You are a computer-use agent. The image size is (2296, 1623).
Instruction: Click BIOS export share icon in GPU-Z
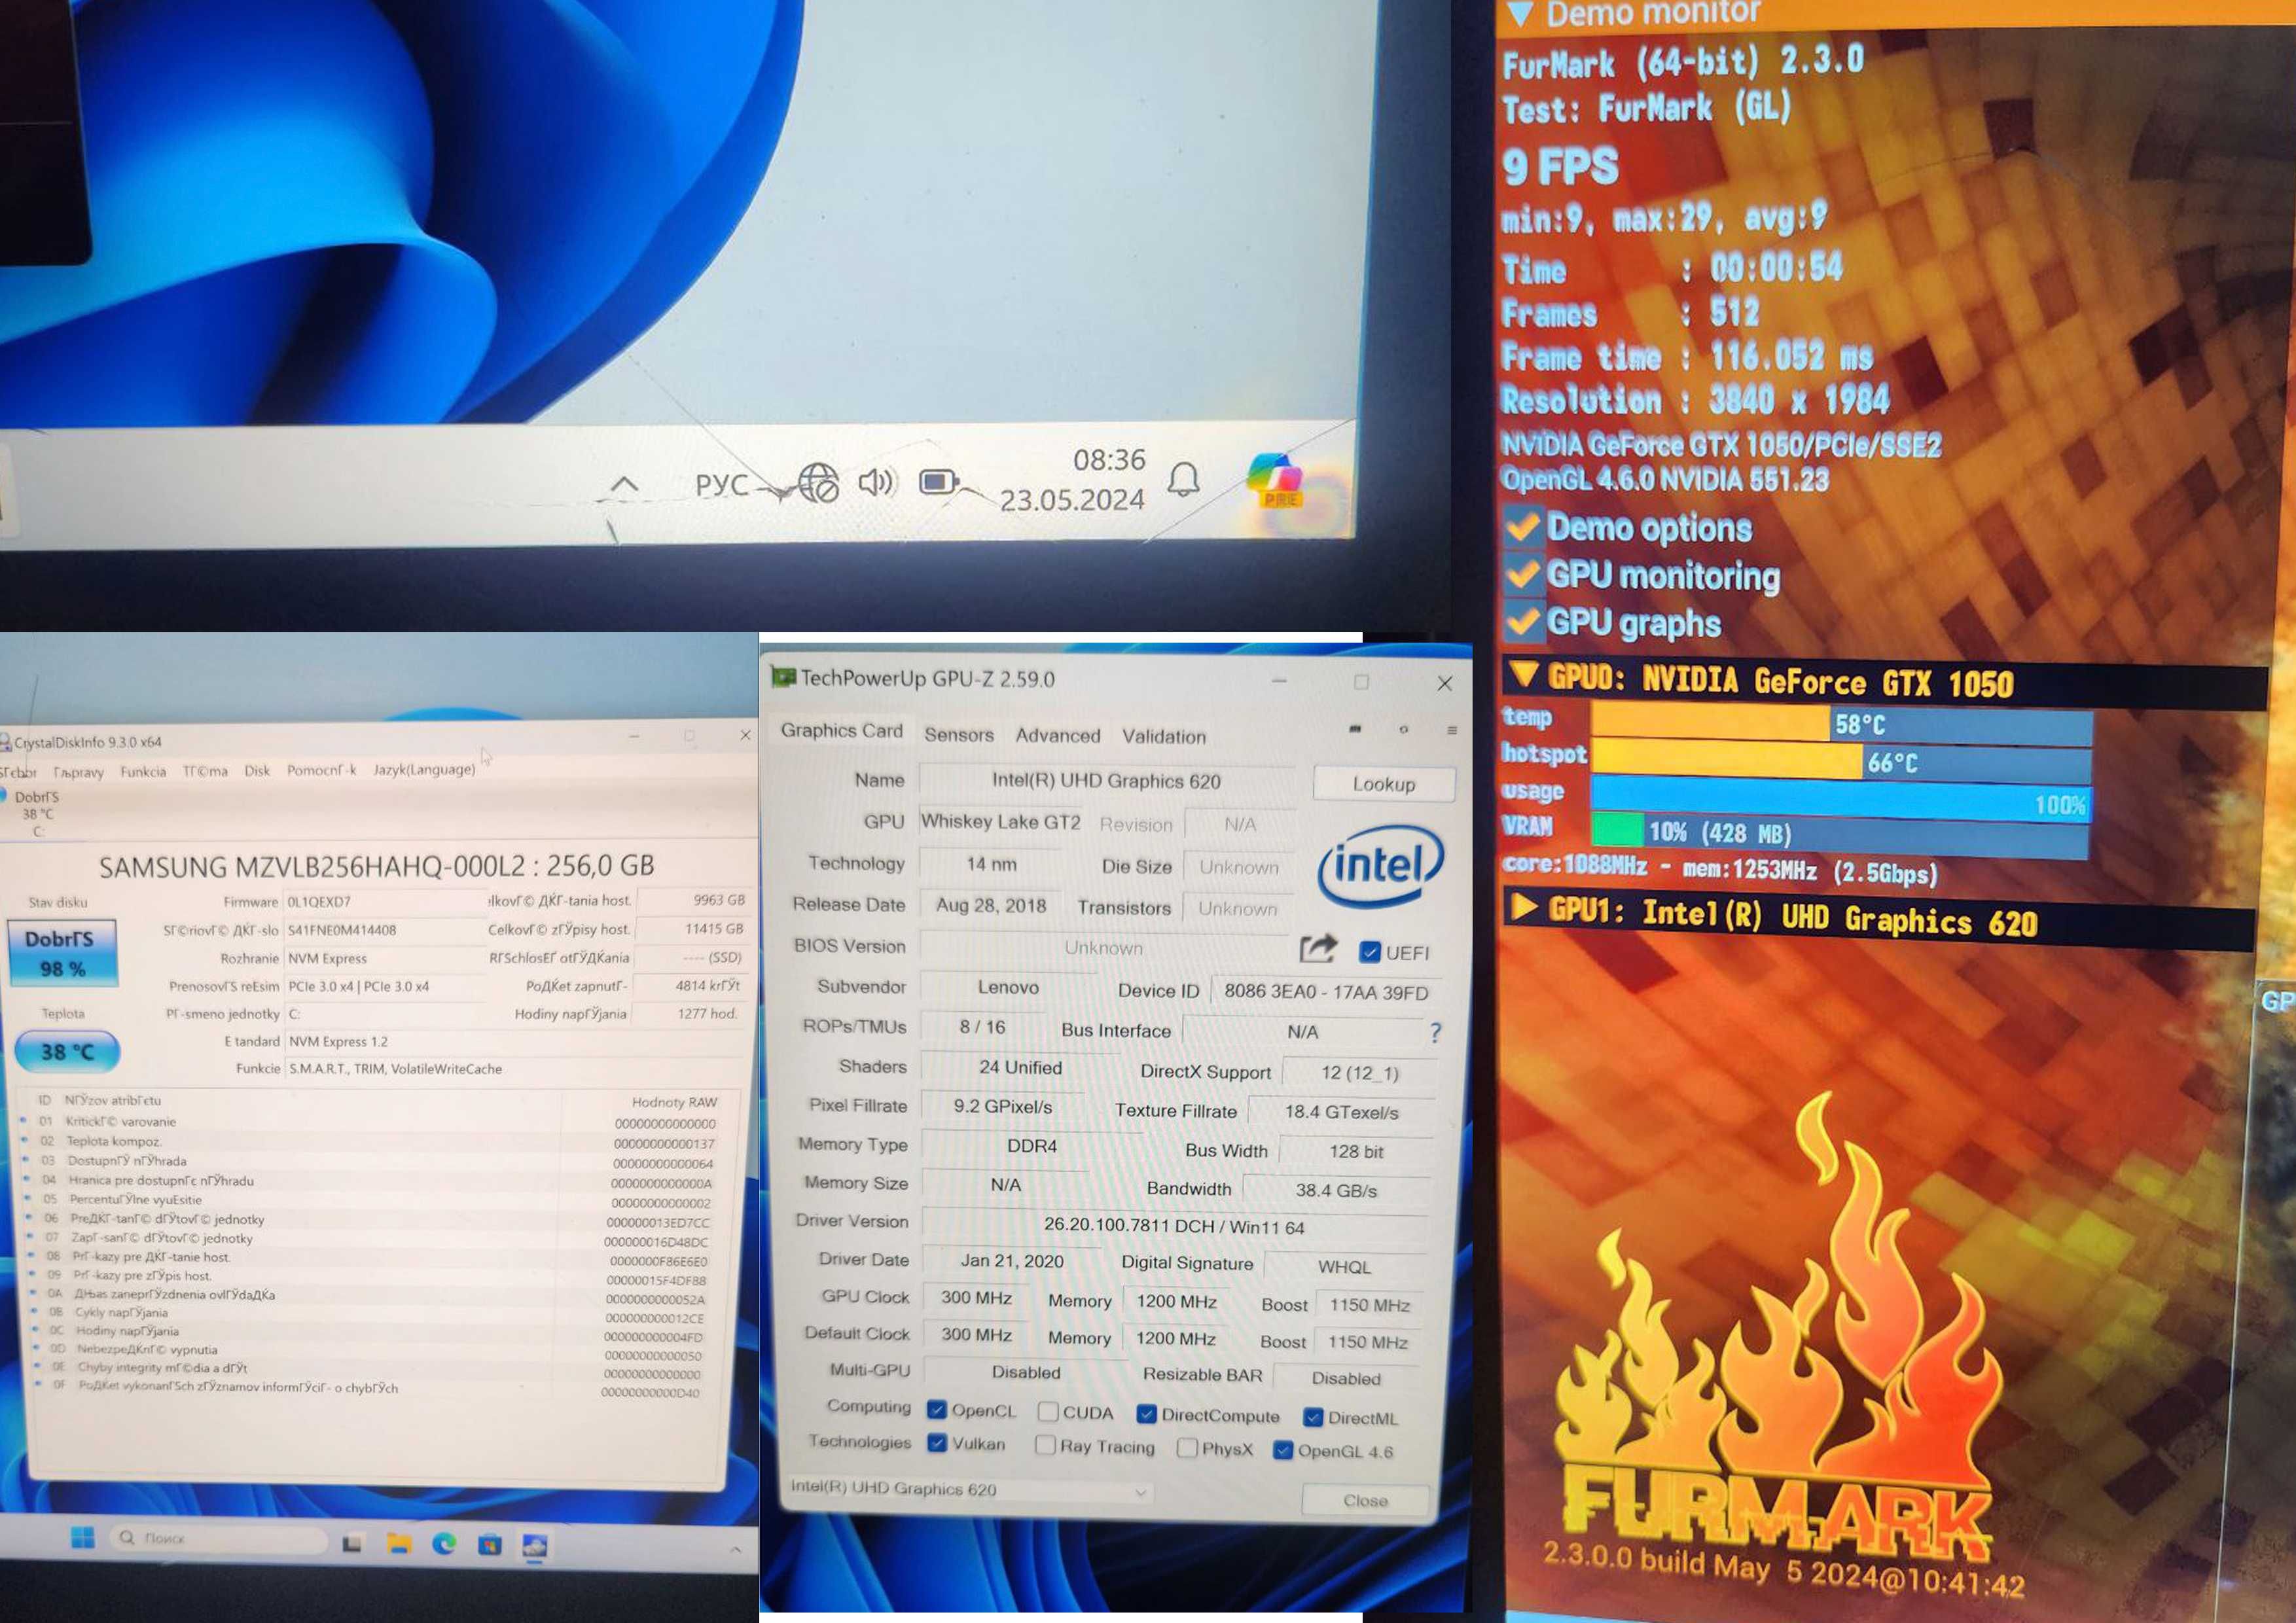[x=1318, y=948]
